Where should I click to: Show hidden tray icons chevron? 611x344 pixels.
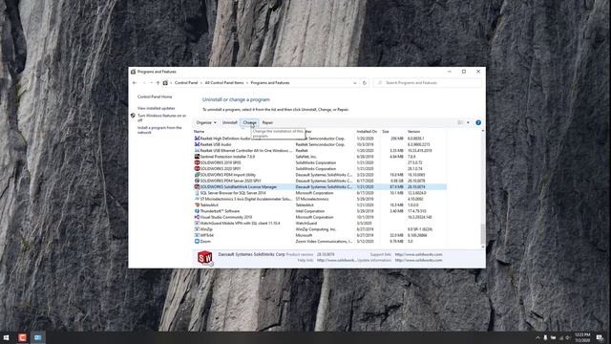coord(537,337)
